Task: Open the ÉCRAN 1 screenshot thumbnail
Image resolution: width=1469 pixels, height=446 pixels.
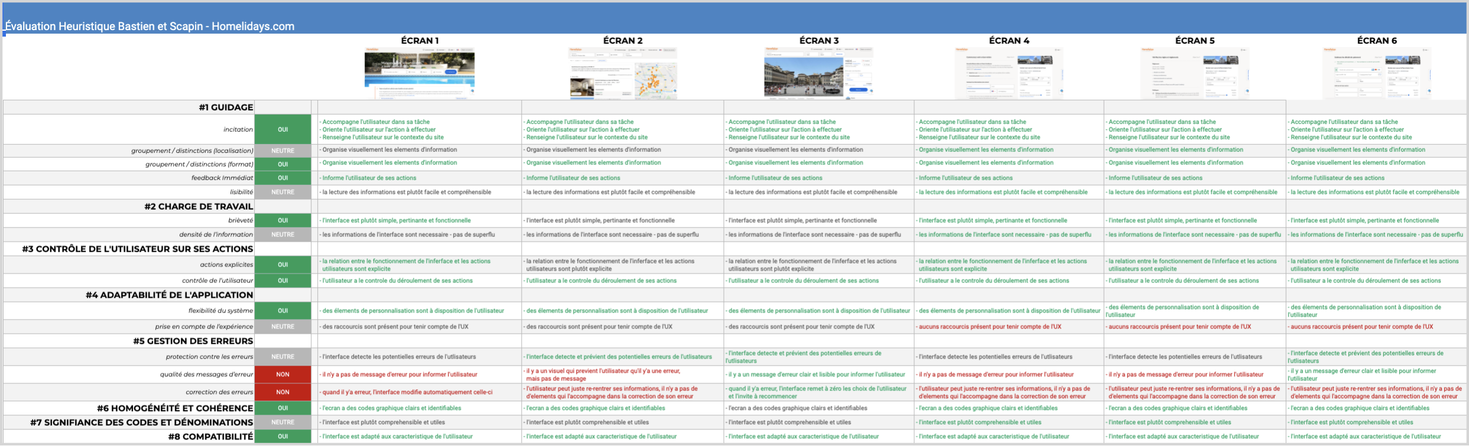Action: 420,73
